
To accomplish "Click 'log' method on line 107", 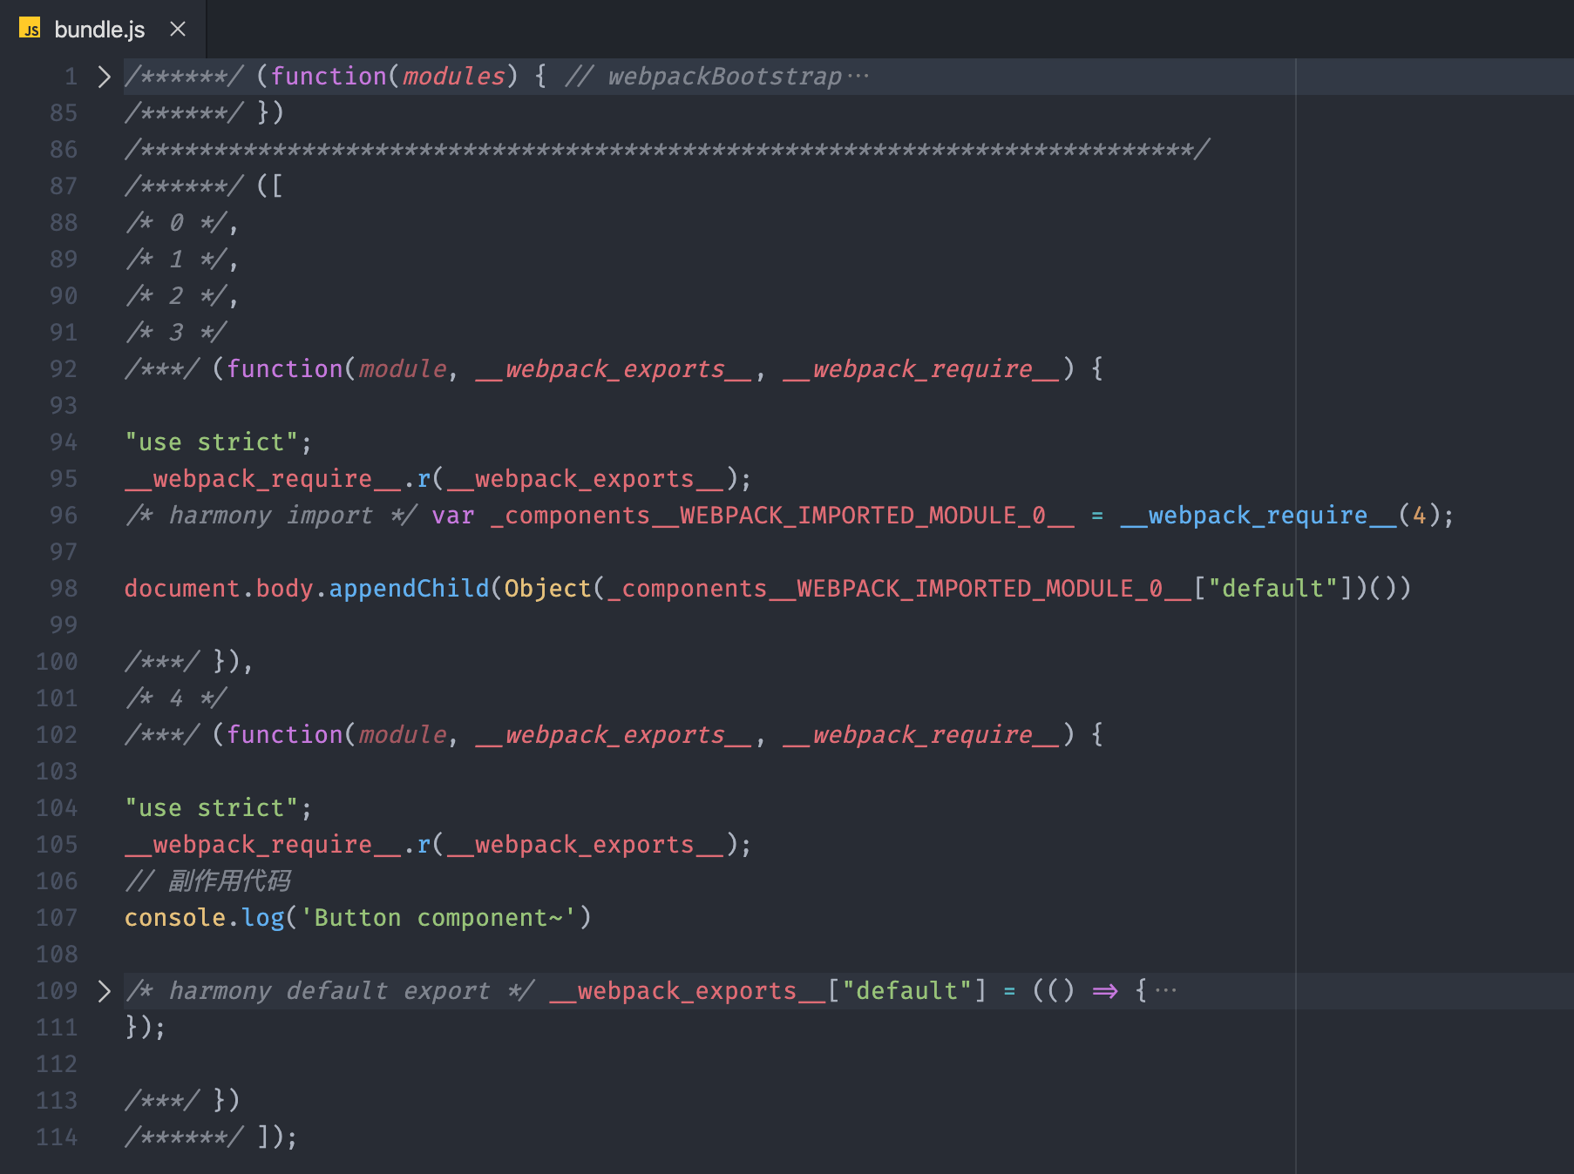I will pyautogui.click(x=263, y=918).
